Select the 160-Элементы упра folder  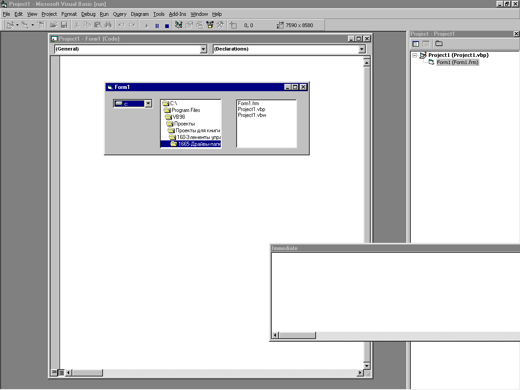tap(191, 137)
